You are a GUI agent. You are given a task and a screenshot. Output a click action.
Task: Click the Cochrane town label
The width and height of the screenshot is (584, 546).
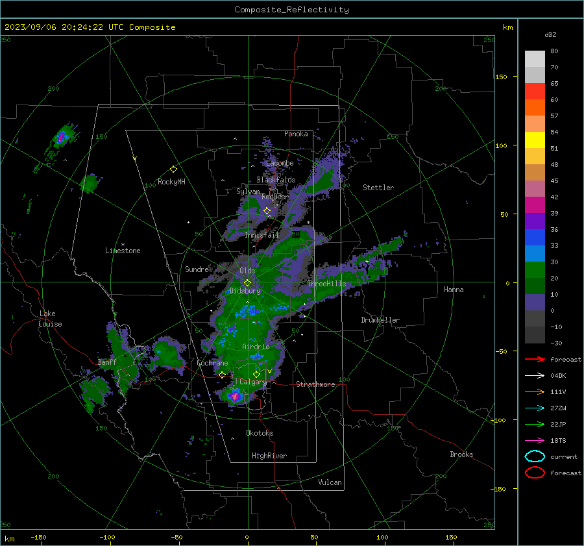click(x=212, y=363)
